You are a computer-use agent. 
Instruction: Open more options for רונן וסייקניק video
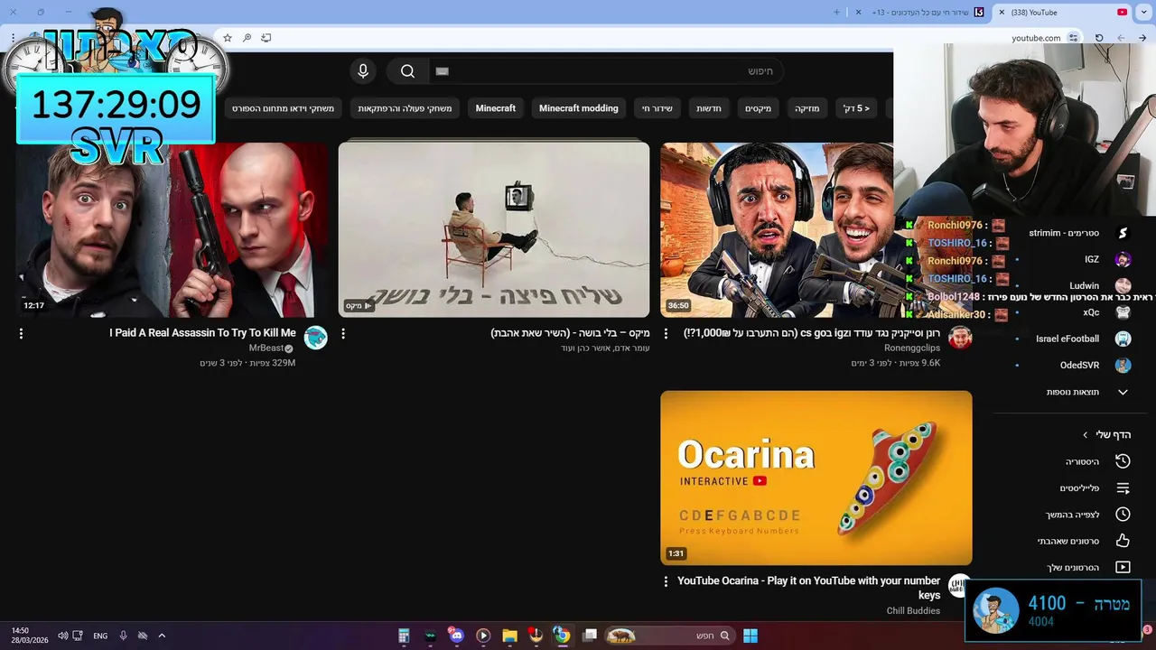click(x=666, y=333)
